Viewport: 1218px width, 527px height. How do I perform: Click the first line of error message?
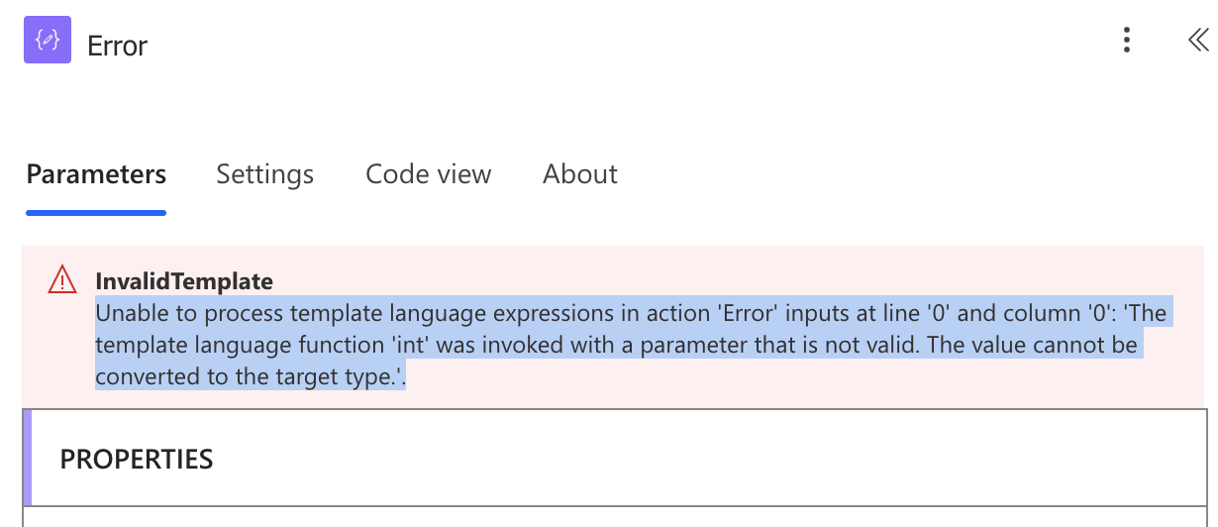point(631,313)
